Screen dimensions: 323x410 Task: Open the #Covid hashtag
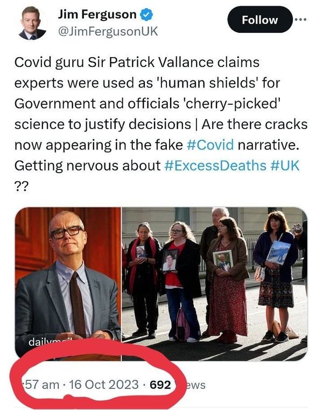tap(210, 145)
